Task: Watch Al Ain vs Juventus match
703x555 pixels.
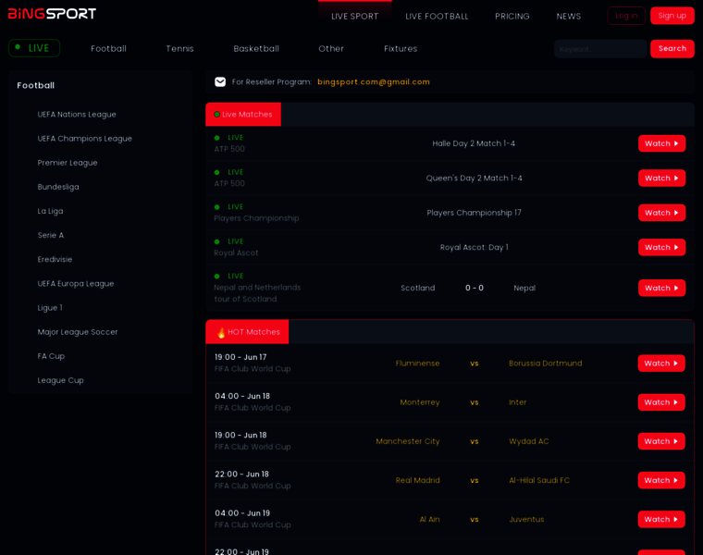Action: [661, 519]
